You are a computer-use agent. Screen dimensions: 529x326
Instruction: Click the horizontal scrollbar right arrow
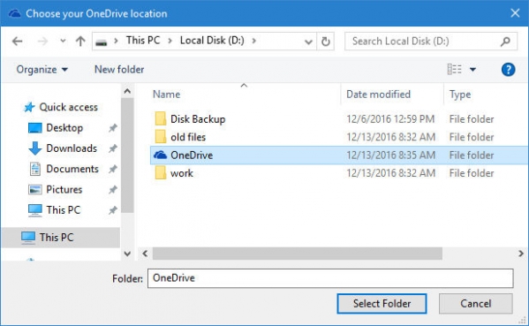click(521, 254)
